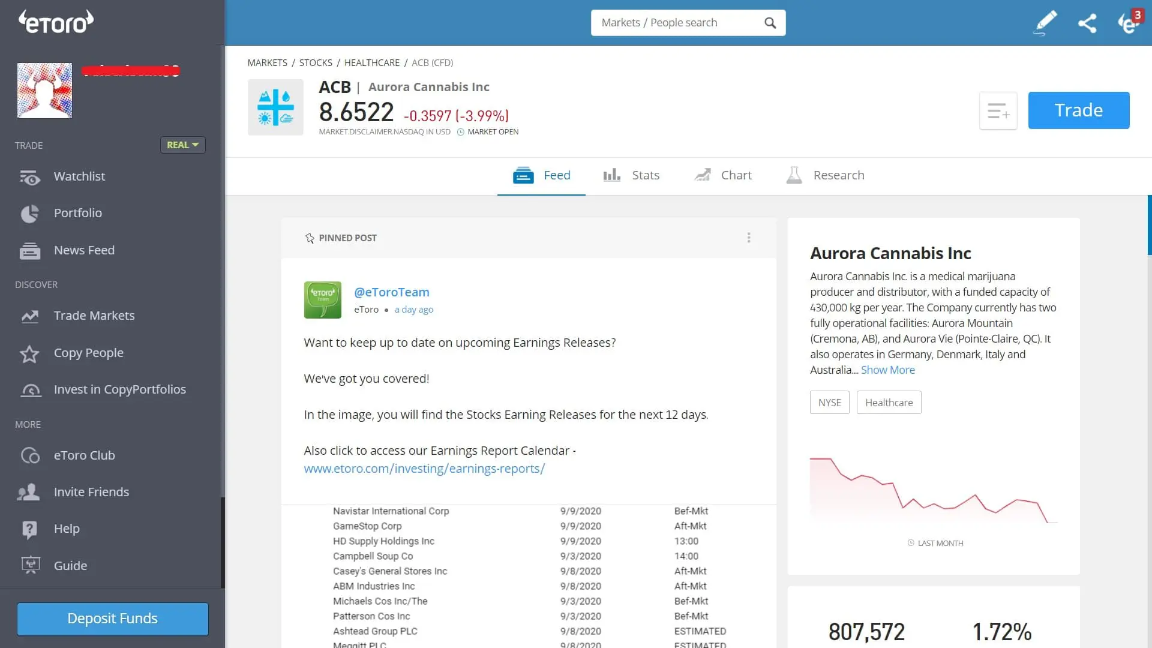Screen dimensions: 1152x648
Task: Select the Invite Friends menu item
Action: click(x=91, y=492)
